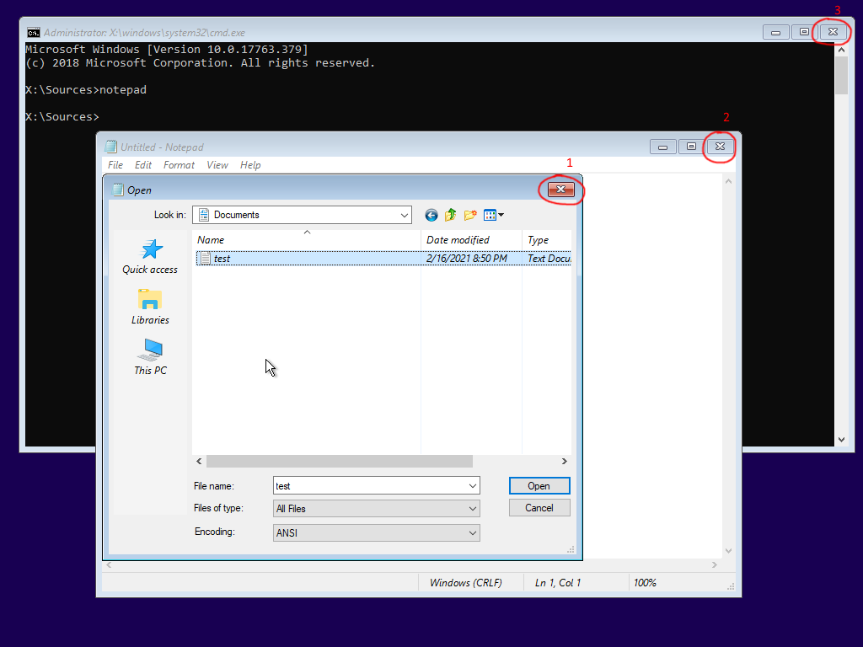
Task: Open Notepad Help menu
Action: [250, 165]
